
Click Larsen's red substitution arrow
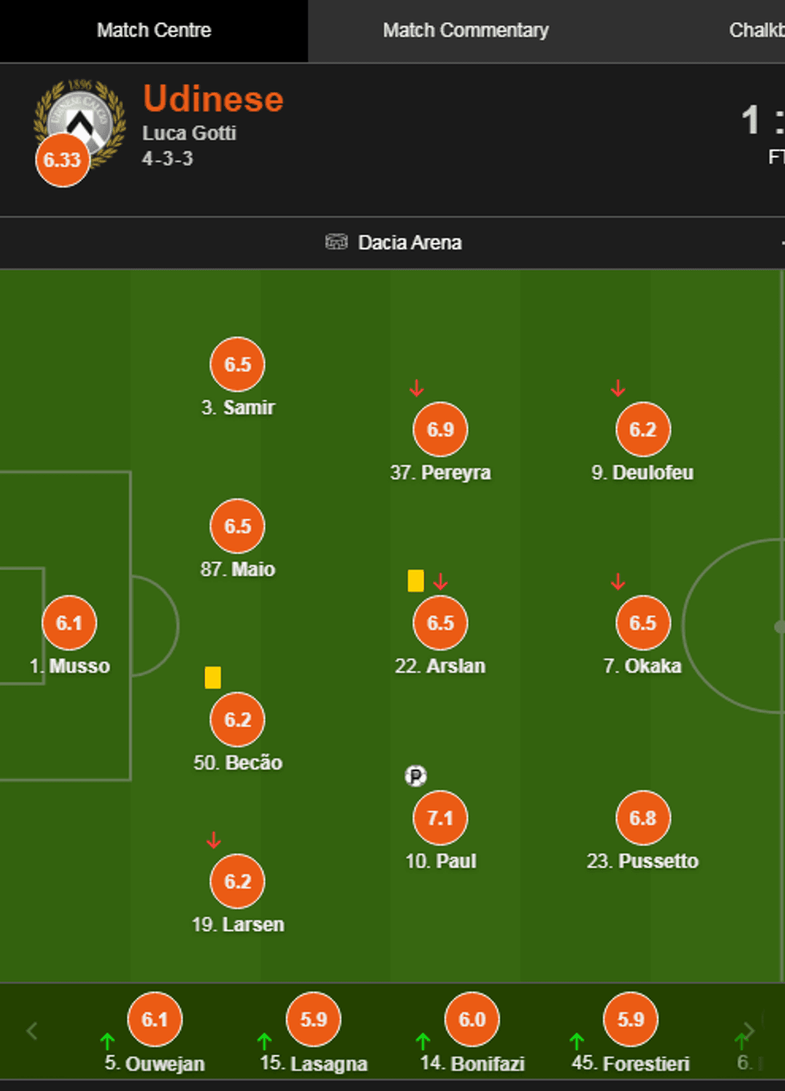tap(213, 840)
